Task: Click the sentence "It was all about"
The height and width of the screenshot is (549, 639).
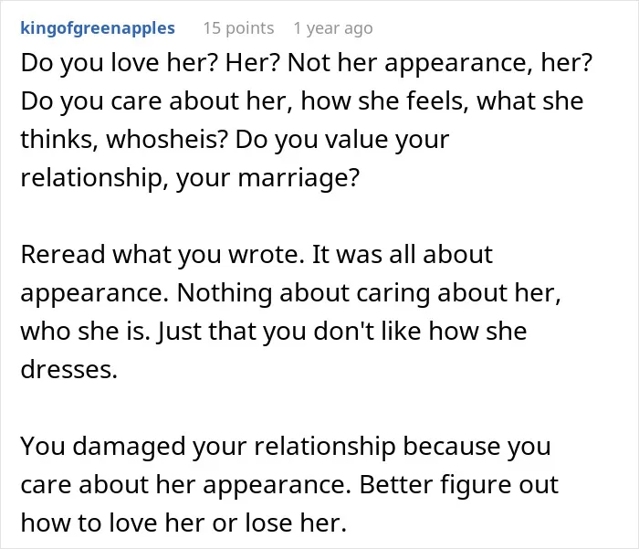Action: tap(403, 255)
